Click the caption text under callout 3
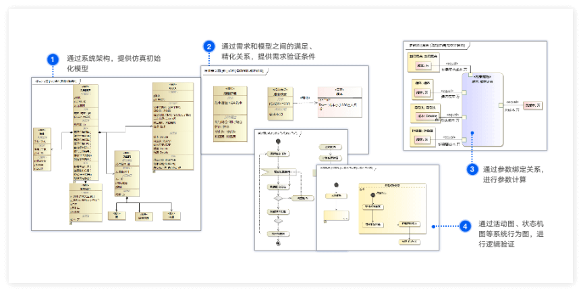The width and height of the screenshot is (583, 293). tap(514, 175)
